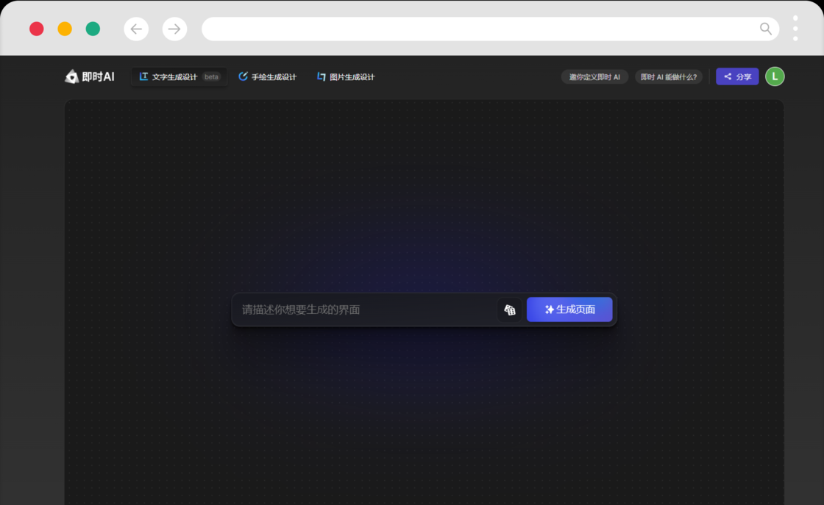Screen dimensions: 824x505
Task: Switch to the 手绘生成设计 tab
Action: (x=268, y=76)
